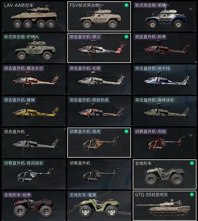The image size is (198, 221).
Task: Choose the default 侦察直升机 black helicopter
Action: (x=99, y=174)
